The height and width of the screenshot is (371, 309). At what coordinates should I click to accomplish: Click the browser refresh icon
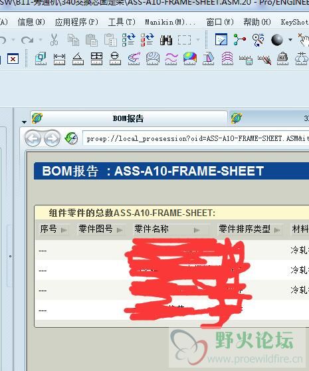click(x=71, y=138)
